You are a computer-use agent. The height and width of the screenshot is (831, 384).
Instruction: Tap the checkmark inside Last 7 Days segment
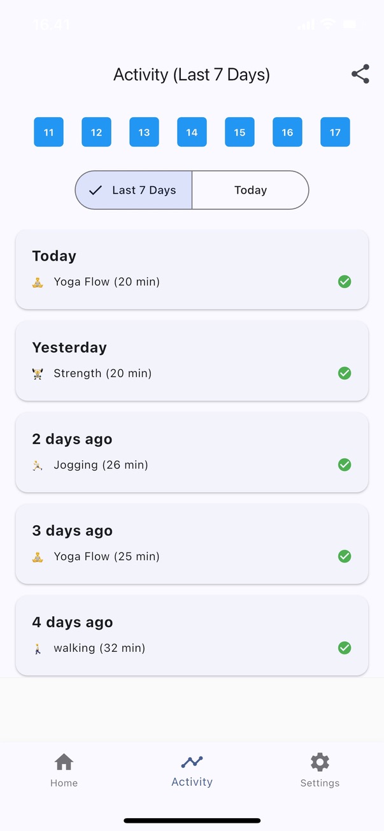[x=96, y=190]
